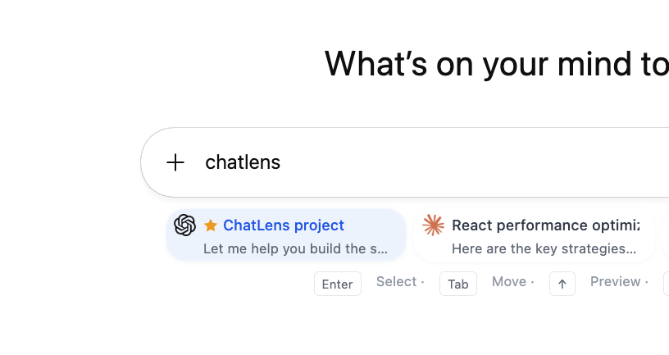Click the "Preview" shortcut hint label
Screen dimensions: 669x355
click(615, 282)
